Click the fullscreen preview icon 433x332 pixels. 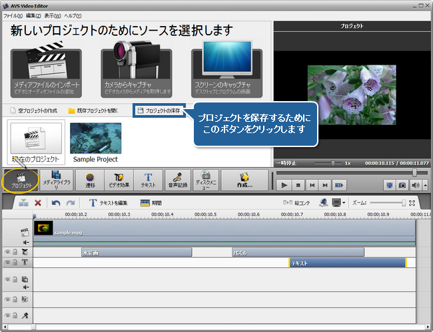389,184
